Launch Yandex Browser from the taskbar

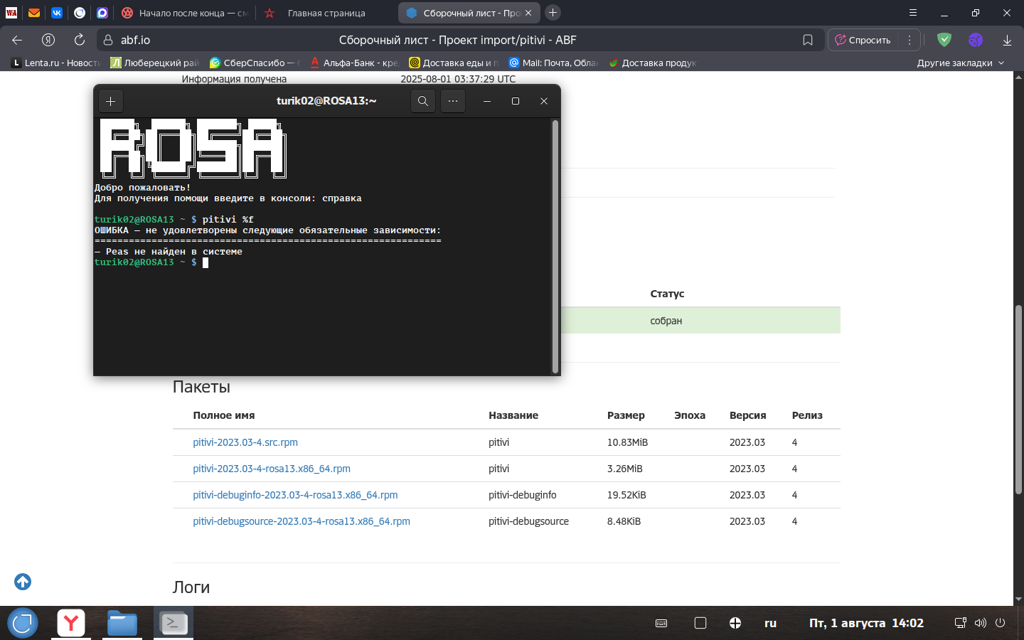pos(71,623)
